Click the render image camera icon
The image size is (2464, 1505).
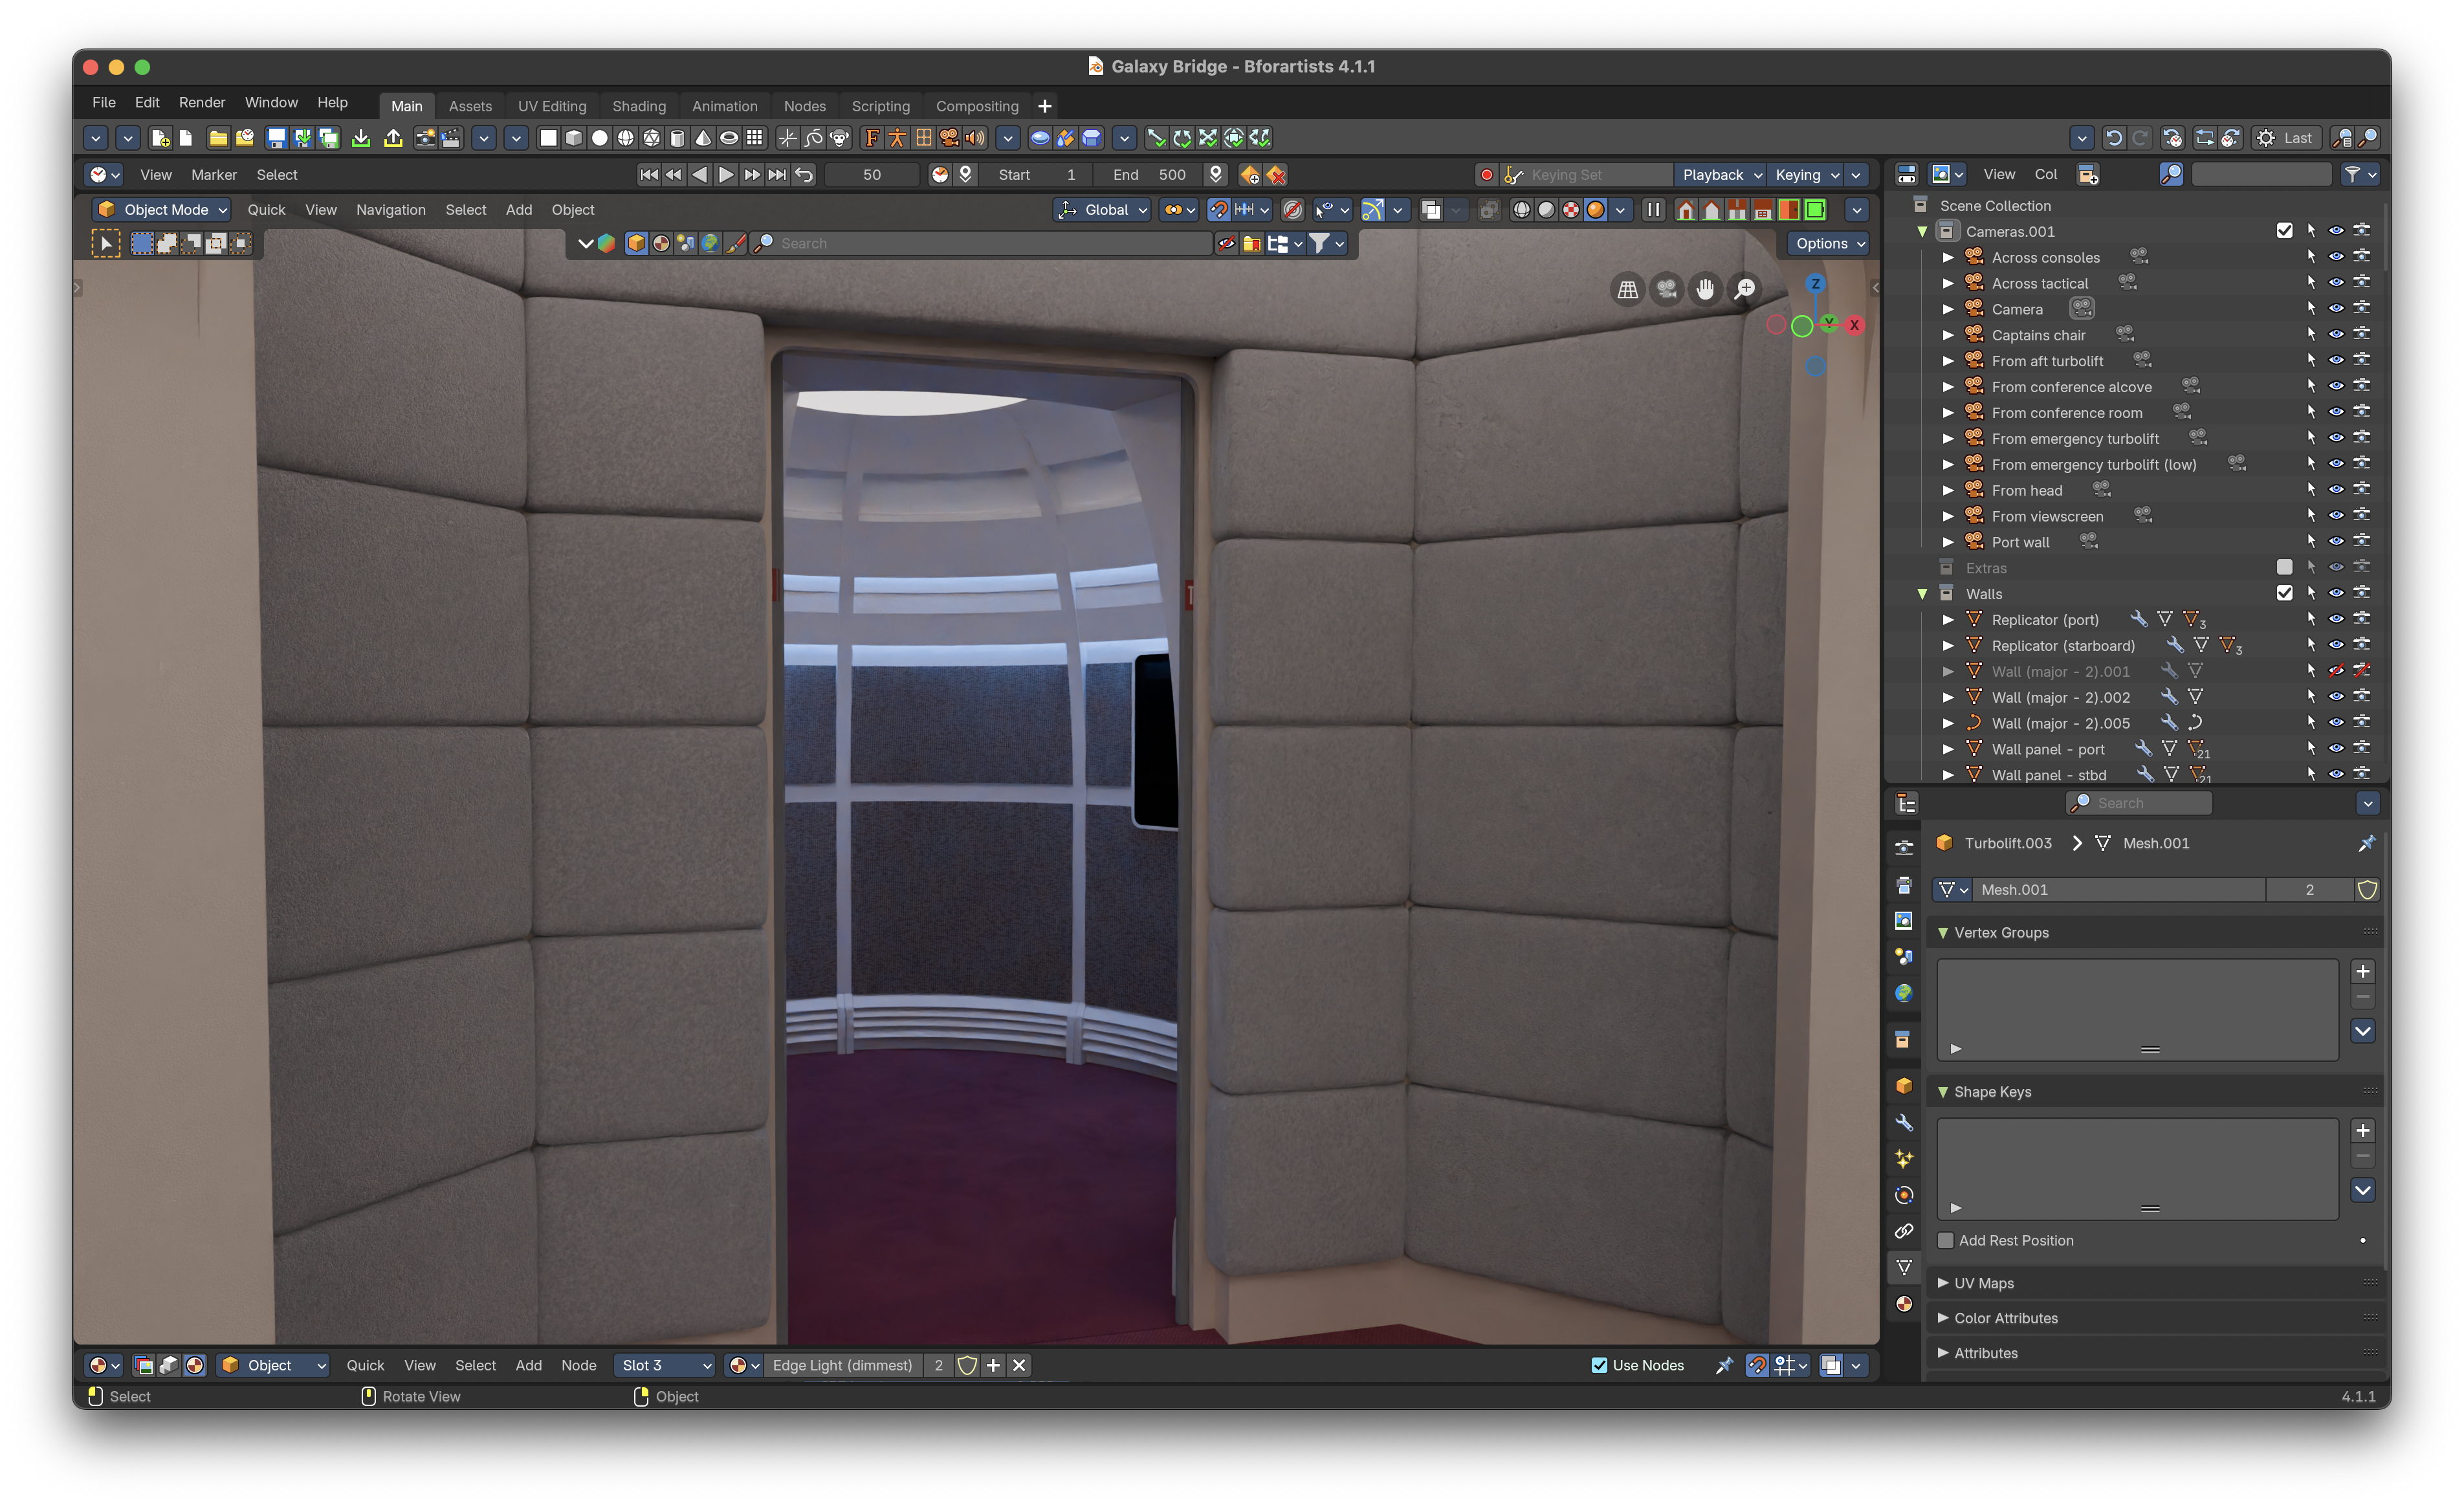[425, 138]
